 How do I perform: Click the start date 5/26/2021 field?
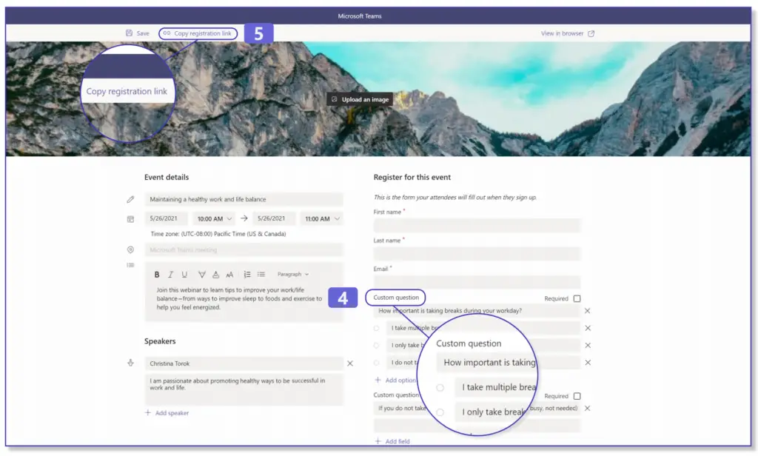pyautogui.click(x=166, y=218)
